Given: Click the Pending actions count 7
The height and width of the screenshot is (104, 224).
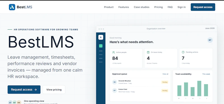Looking at the screenshot, I should (x=183, y=58).
